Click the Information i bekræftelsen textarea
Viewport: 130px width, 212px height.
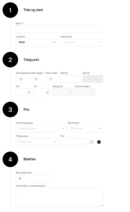coord(59,197)
